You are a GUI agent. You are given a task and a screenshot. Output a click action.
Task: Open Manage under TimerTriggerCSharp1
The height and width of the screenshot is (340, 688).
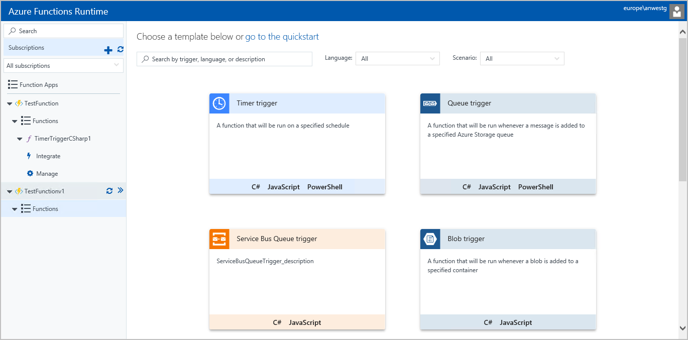click(x=47, y=174)
